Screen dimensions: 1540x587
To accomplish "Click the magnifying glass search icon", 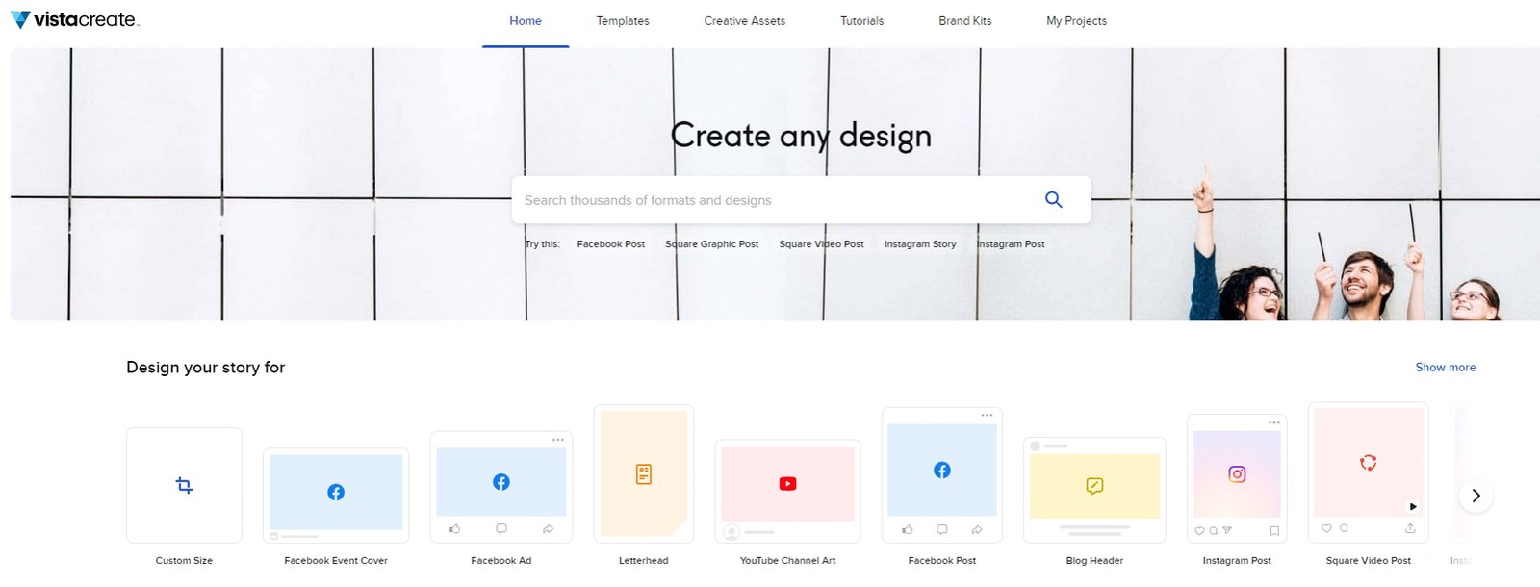I will pos(1053,199).
